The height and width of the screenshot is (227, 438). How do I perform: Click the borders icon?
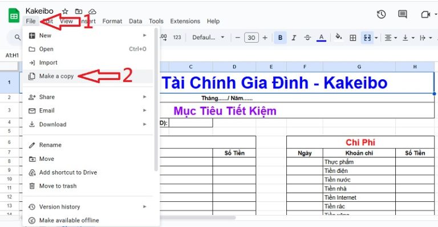pyautogui.click(x=353, y=38)
